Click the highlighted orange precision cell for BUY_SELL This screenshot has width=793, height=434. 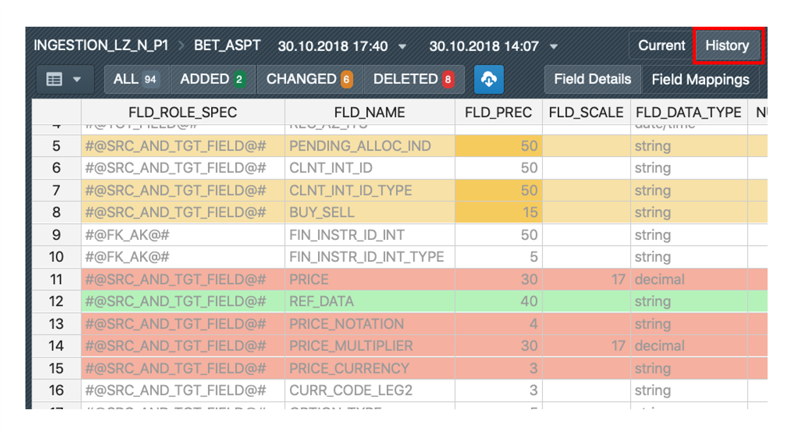tap(498, 212)
